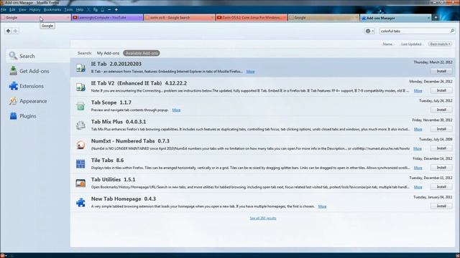Install the IE Tab 2.0.20120203 add-on
This screenshot has width=460, height=258.
(441, 71)
